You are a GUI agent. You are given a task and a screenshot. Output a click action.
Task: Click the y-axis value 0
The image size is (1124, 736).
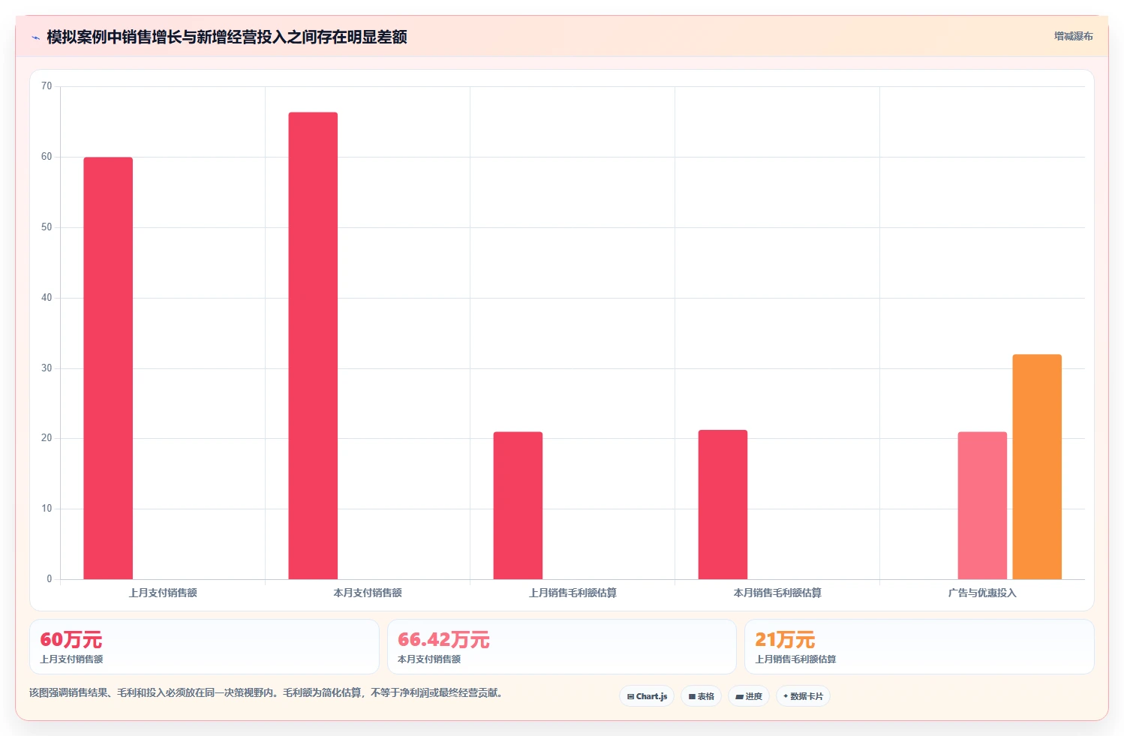50,579
